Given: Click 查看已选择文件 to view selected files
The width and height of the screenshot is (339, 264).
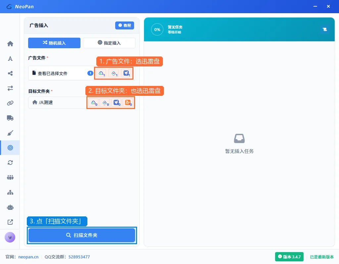Looking at the screenshot, I should click(53, 73).
